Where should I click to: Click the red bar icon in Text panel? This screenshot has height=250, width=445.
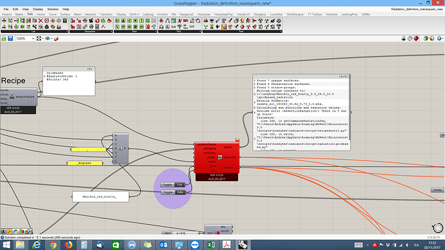click(x=186, y=21)
